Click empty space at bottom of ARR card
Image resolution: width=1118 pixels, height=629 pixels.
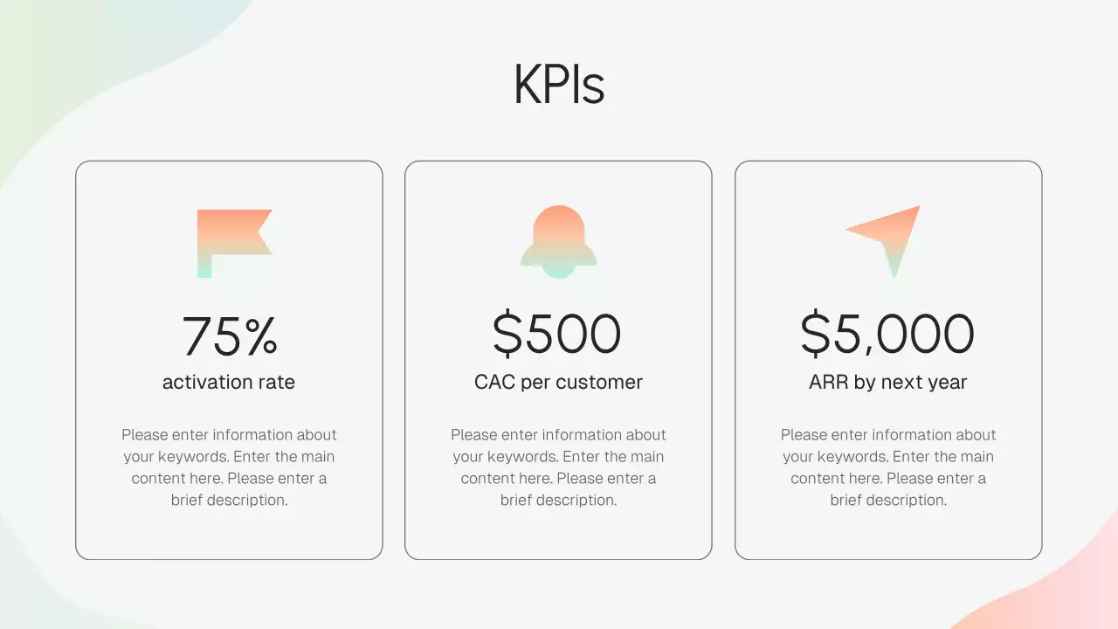(888, 535)
